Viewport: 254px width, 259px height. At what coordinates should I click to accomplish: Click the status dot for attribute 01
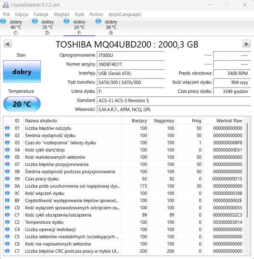7,128
